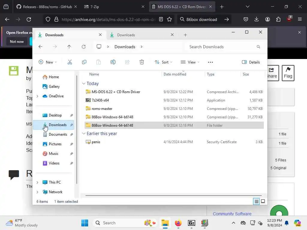Refresh the Downloads folder view
307x230 pixels.
(x=84, y=47)
